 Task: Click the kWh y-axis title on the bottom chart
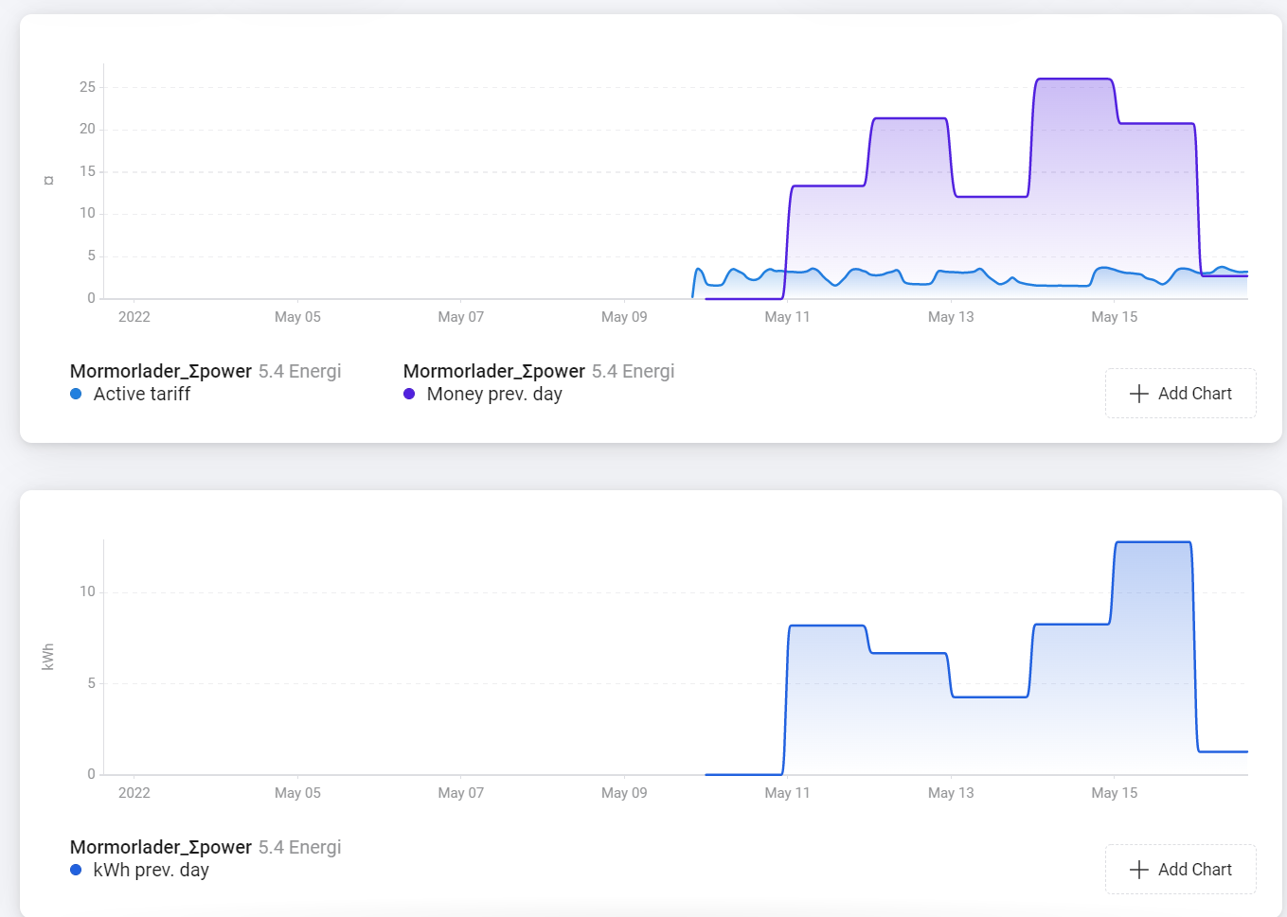pyautogui.click(x=48, y=657)
